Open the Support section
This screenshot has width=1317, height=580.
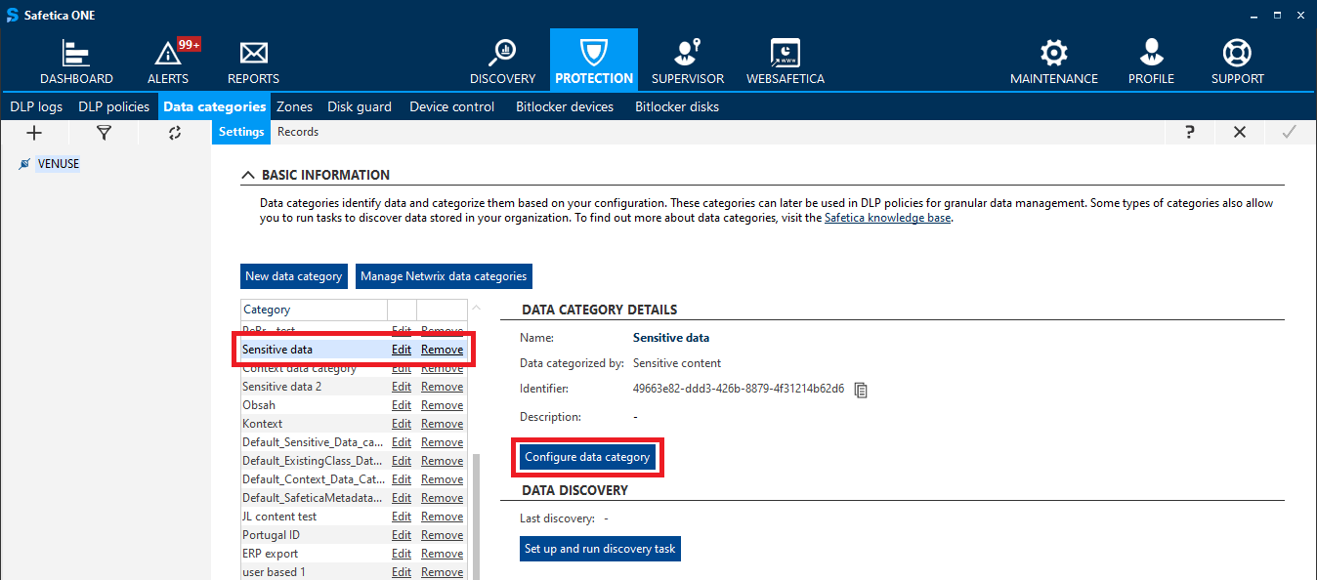(1238, 62)
